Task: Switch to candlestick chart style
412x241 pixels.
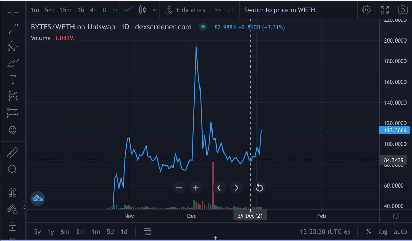Action: click(142, 10)
